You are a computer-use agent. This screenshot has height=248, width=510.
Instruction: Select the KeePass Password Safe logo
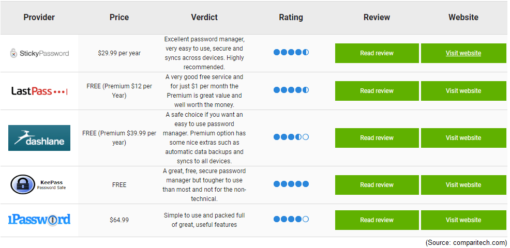pyautogui.click(x=39, y=184)
